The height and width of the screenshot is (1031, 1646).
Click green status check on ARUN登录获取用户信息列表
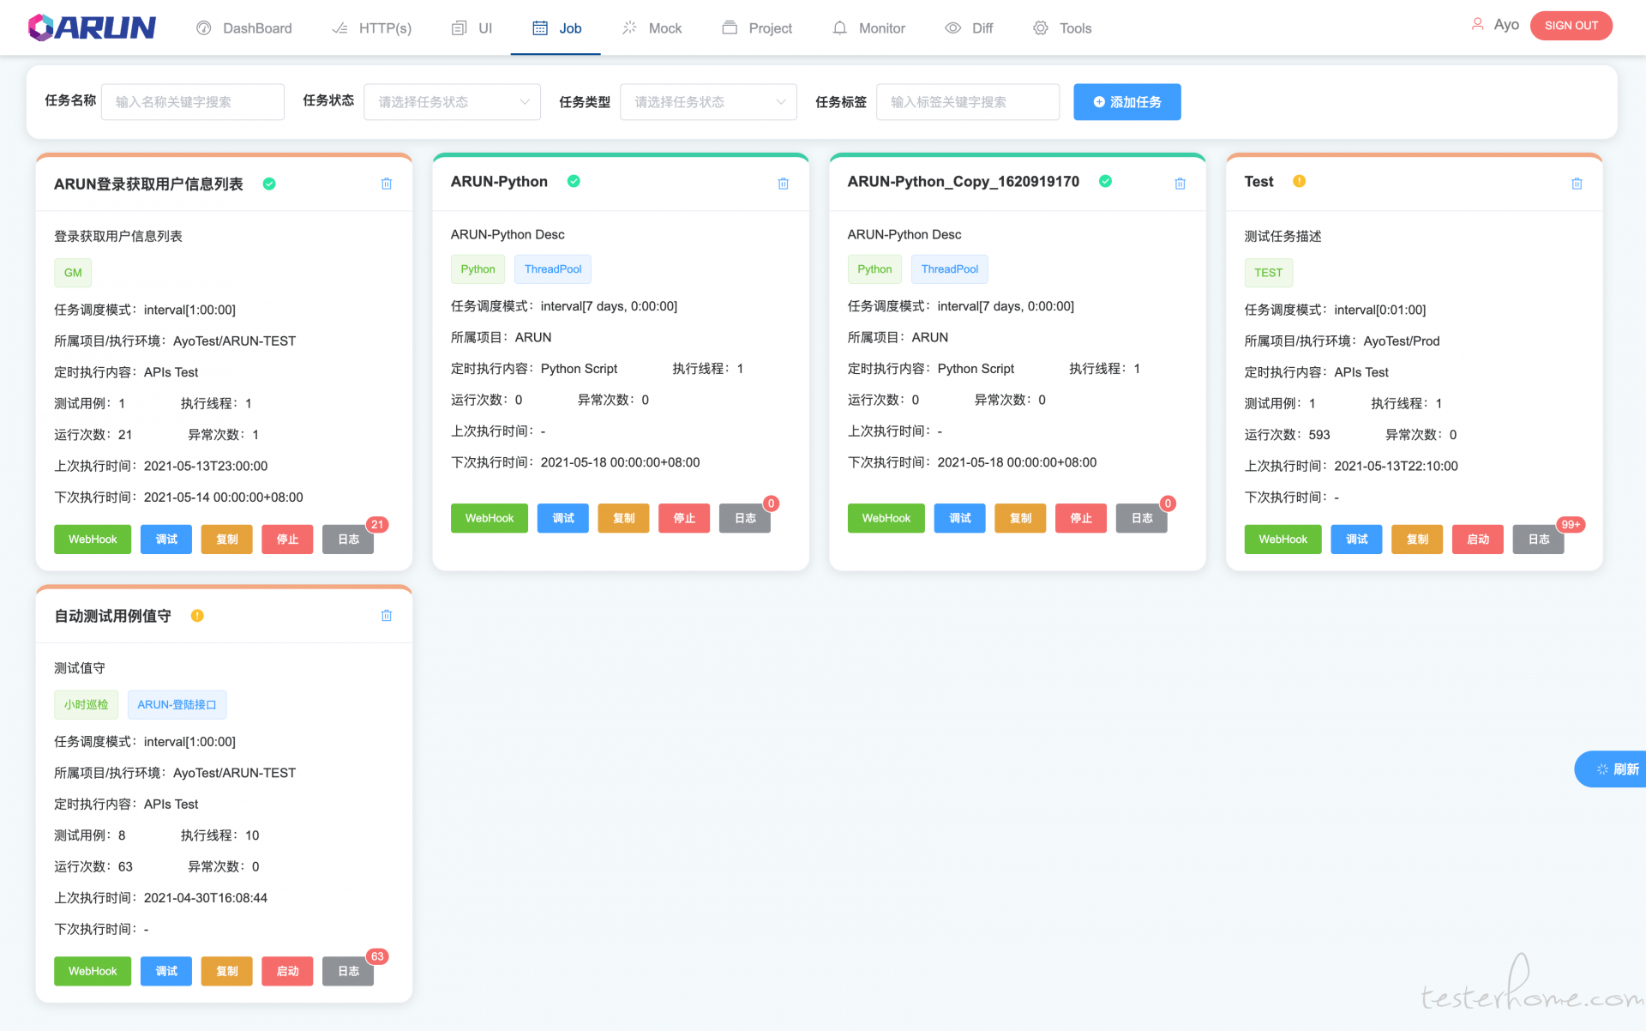(x=269, y=184)
